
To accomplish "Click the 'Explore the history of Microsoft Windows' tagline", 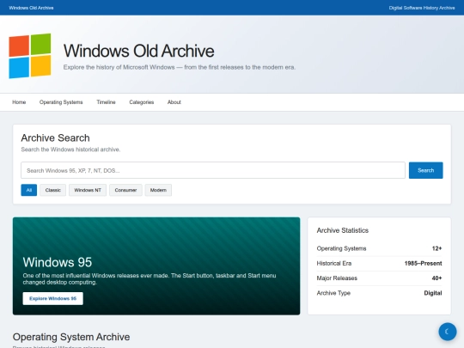I will pos(180,67).
